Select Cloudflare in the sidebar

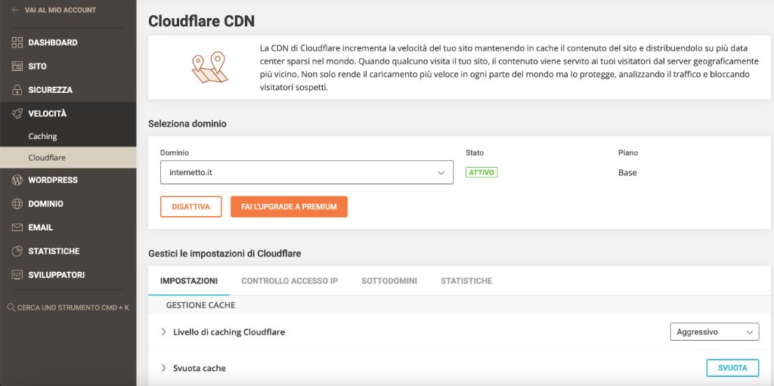[68, 158]
